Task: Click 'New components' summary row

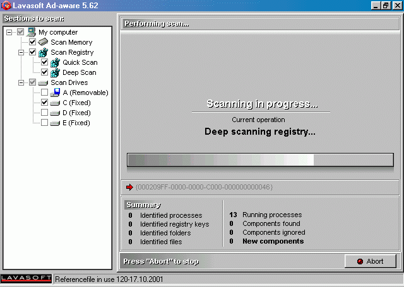Action: pos(266,241)
